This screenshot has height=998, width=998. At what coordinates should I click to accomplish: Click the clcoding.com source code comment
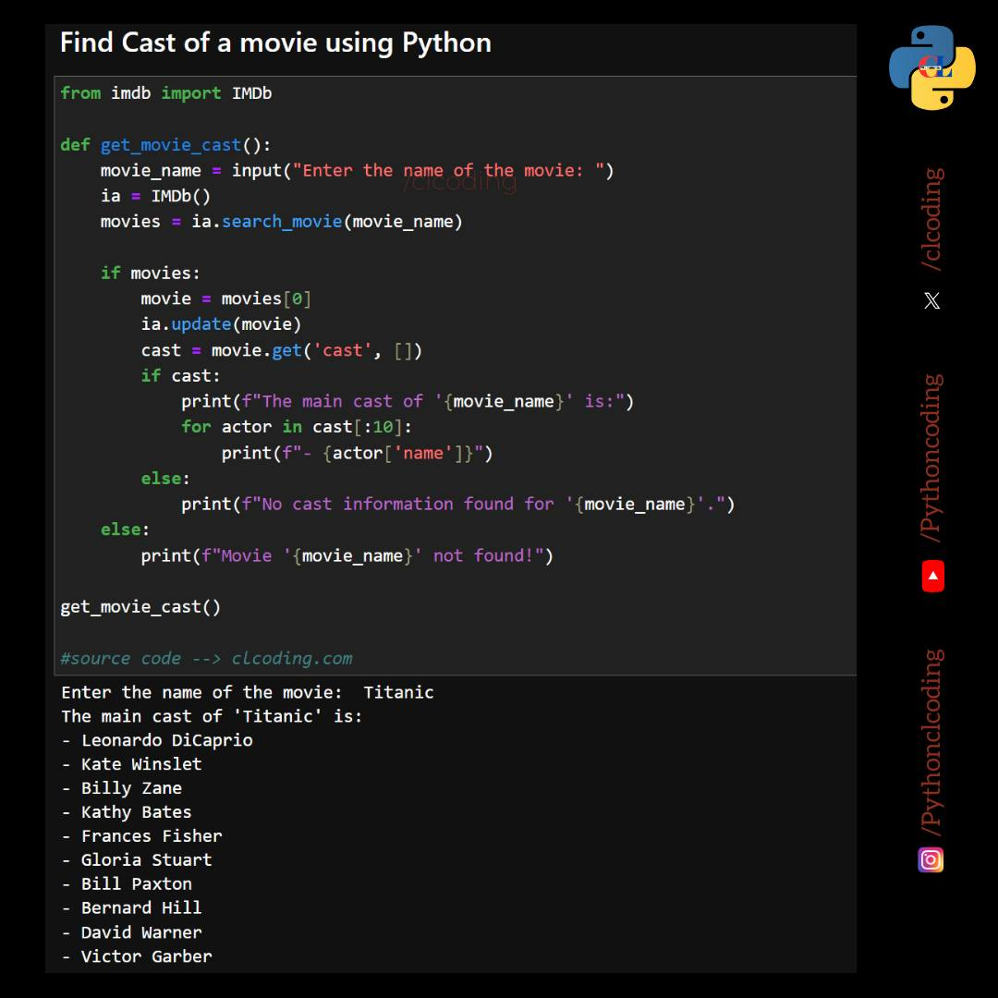[206, 658]
